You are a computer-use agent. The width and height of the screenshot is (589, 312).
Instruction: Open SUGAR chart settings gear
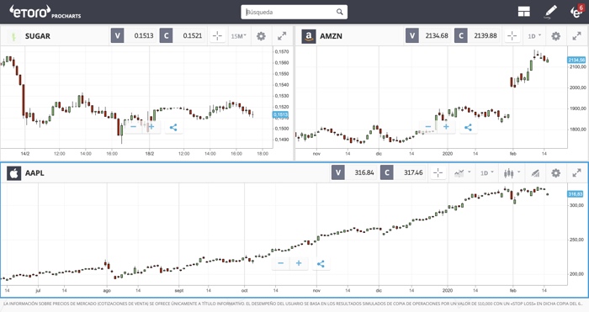pos(261,36)
